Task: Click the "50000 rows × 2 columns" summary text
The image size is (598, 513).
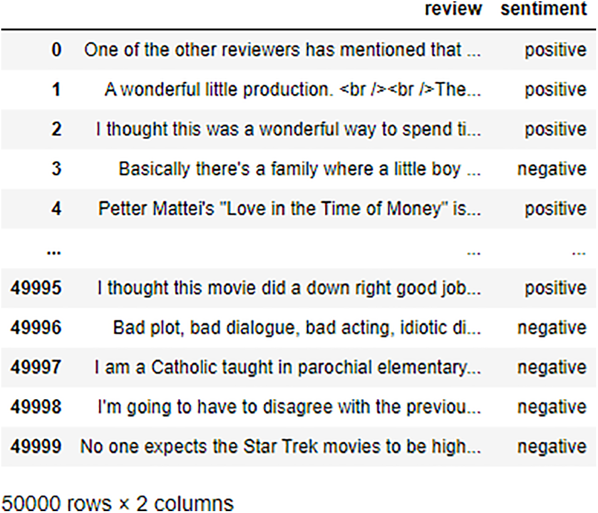Action: coord(117,502)
